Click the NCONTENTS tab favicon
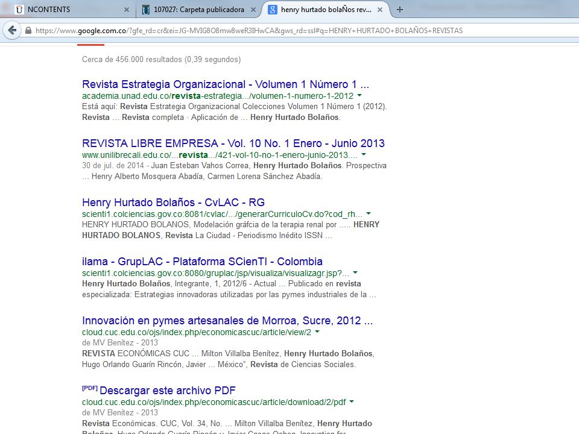This screenshot has height=434, width=579. (x=19, y=10)
